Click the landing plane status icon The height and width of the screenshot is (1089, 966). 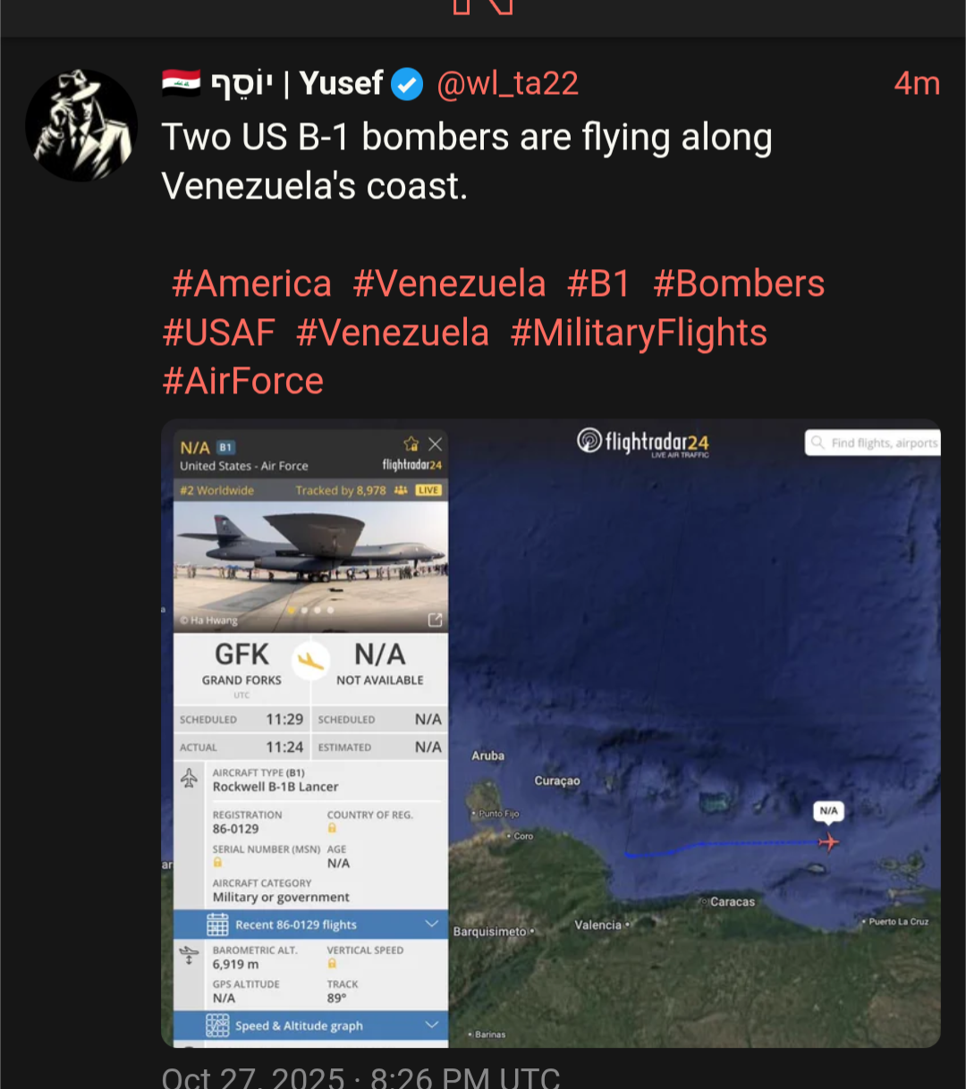pos(310,662)
